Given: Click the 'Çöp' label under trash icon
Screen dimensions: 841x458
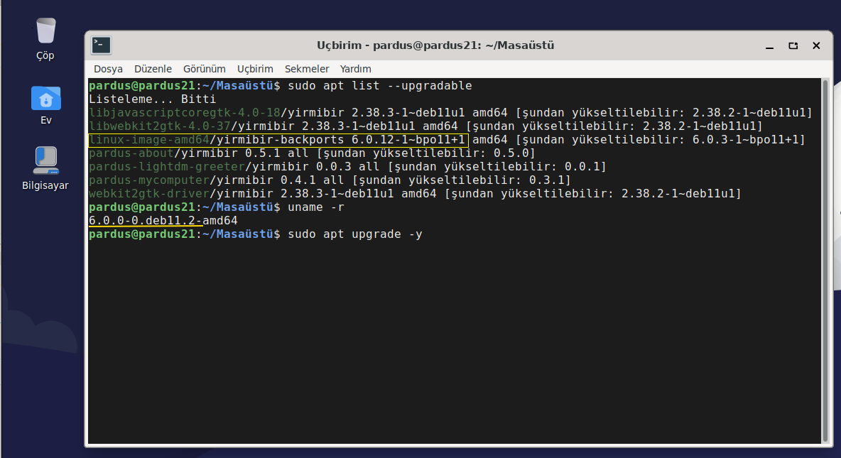Looking at the screenshot, I should 45,56.
